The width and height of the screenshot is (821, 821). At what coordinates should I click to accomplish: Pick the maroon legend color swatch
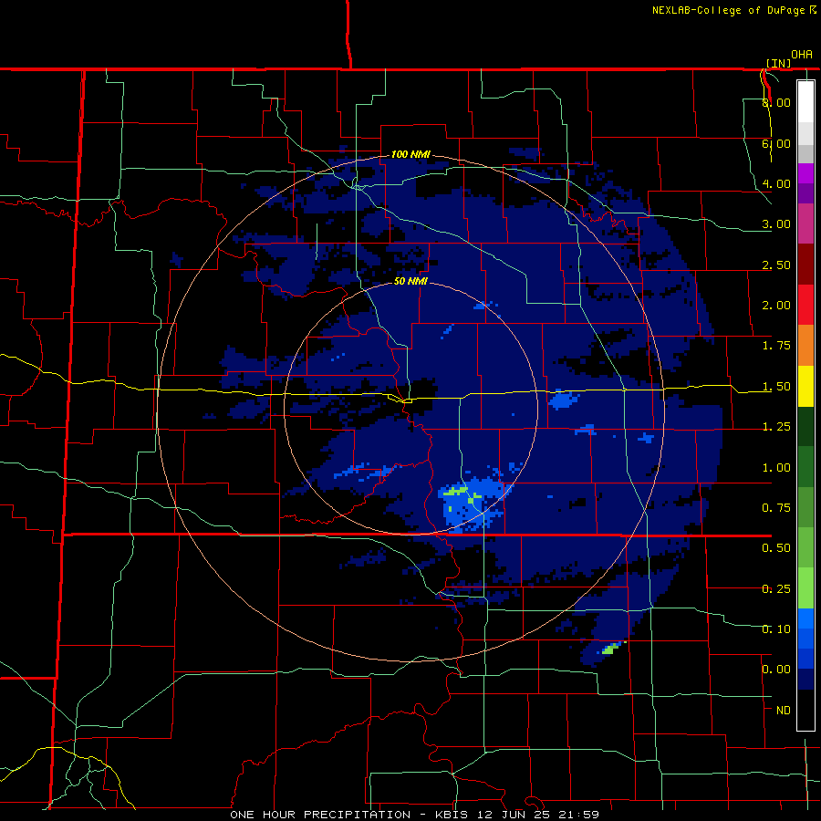tap(805, 265)
